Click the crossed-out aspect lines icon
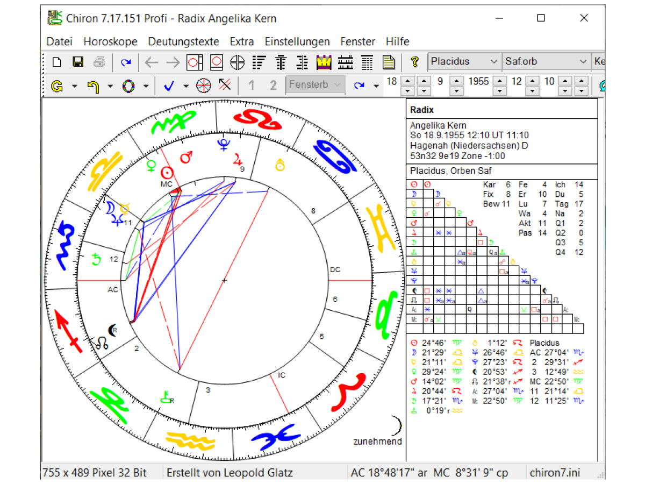645x484 pixels. (x=224, y=85)
